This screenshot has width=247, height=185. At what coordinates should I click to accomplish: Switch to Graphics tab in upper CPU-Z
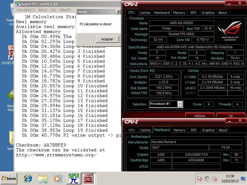point(208,13)
